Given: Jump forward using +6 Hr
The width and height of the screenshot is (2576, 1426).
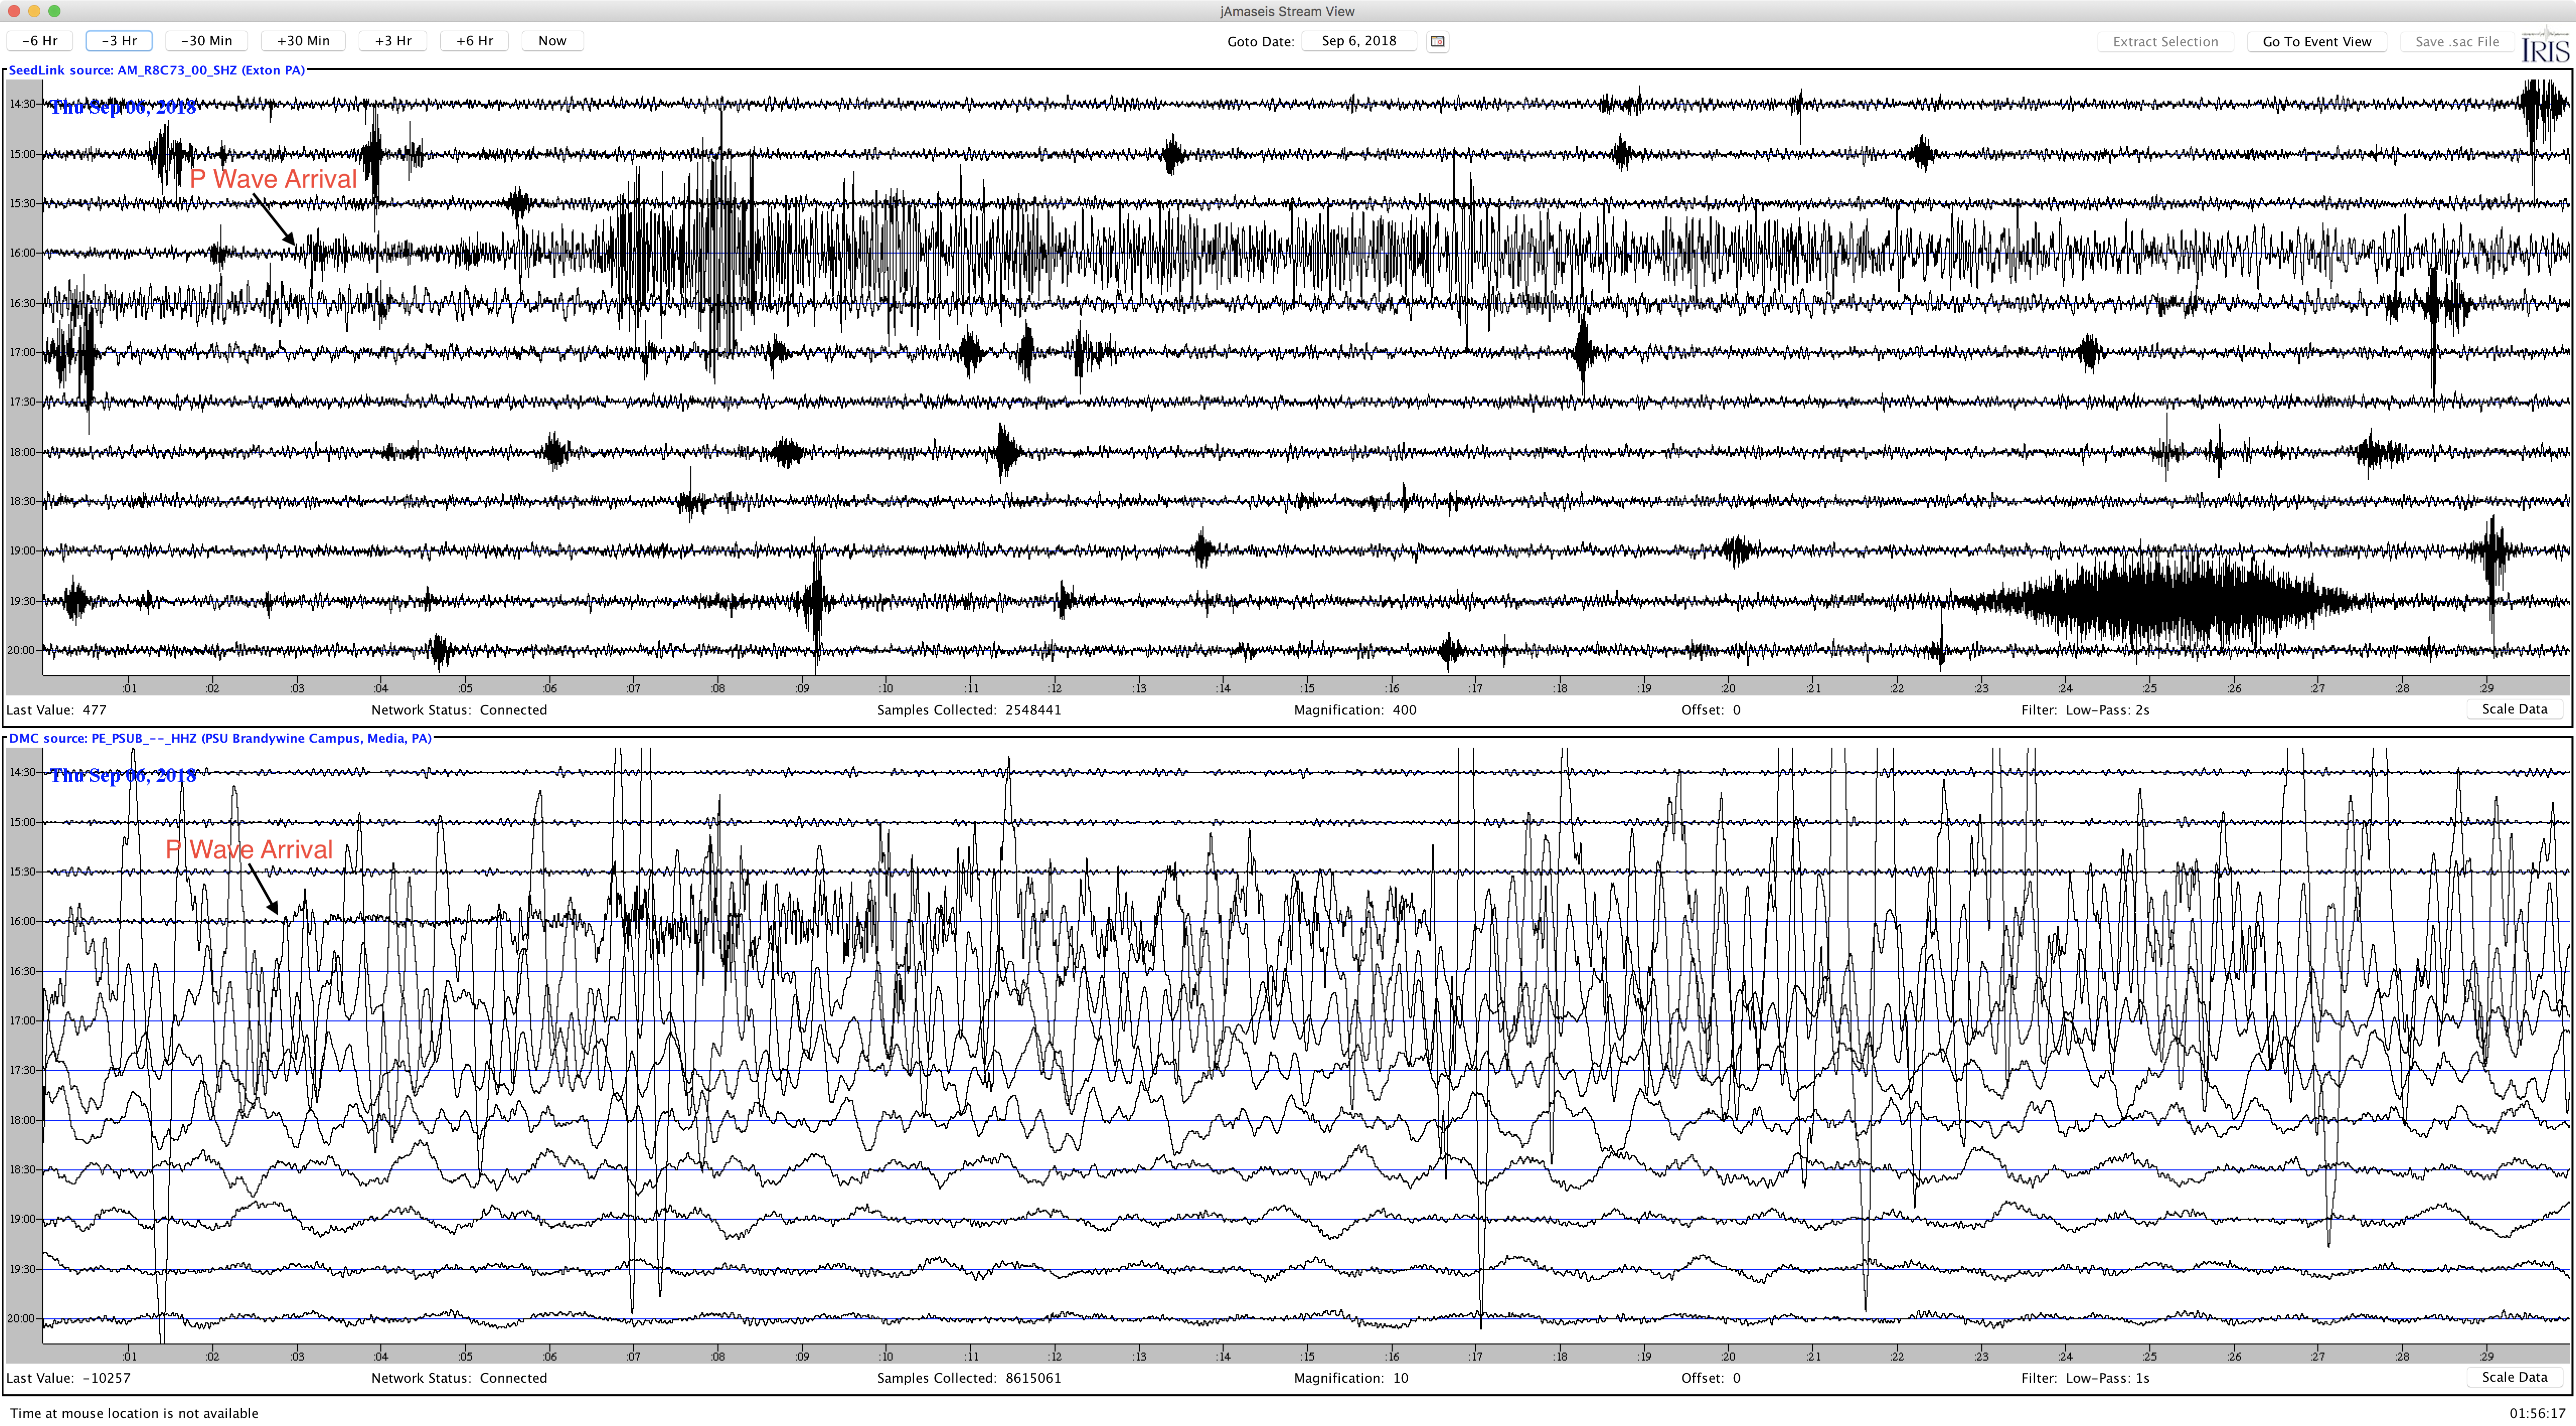Looking at the screenshot, I should pos(475,41).
